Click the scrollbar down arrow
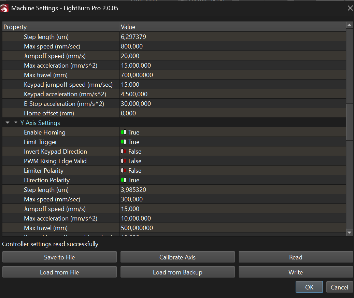Viewport: 354px width, 298px height. [x=349, y=232]
